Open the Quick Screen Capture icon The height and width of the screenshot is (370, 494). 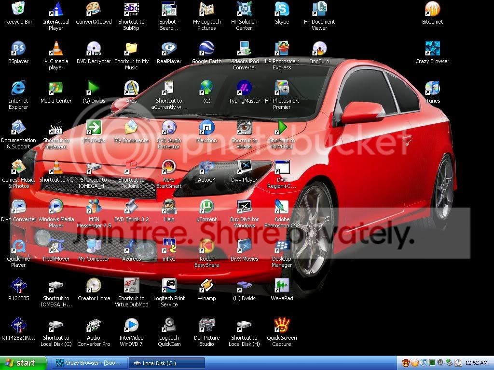click(x=282, y=326)
